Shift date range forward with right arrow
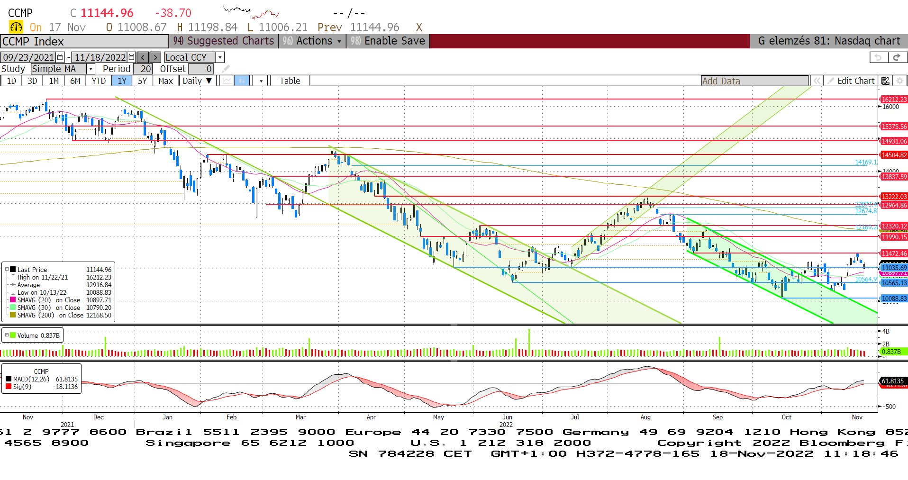The image size is (908, 480). coord(155,57)
